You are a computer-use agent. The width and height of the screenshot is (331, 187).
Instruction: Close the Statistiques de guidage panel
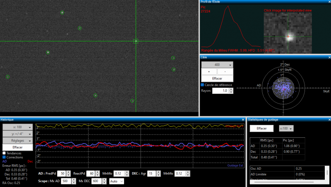point(329,120)
